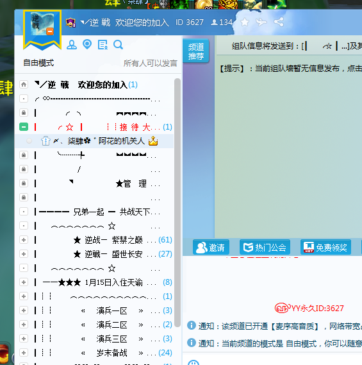Click the 自由模式 mode label
This screenshot has width=362, height=365.
tap(38, 63)
